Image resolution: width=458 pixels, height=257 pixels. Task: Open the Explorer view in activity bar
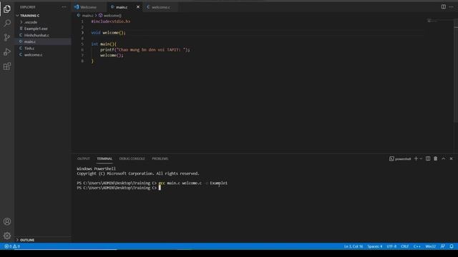coord(7,9)
